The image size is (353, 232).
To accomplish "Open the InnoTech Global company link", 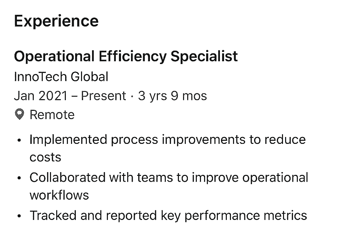I will [x=61, y=76].
